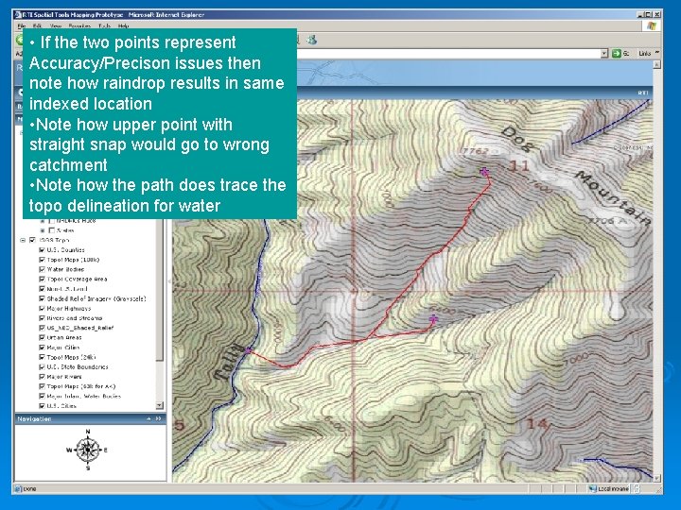The height and width of the screenshot is (510, 681).
Task: Toggle U.S. State Boundaries checkbox
Action: point(42,366)
